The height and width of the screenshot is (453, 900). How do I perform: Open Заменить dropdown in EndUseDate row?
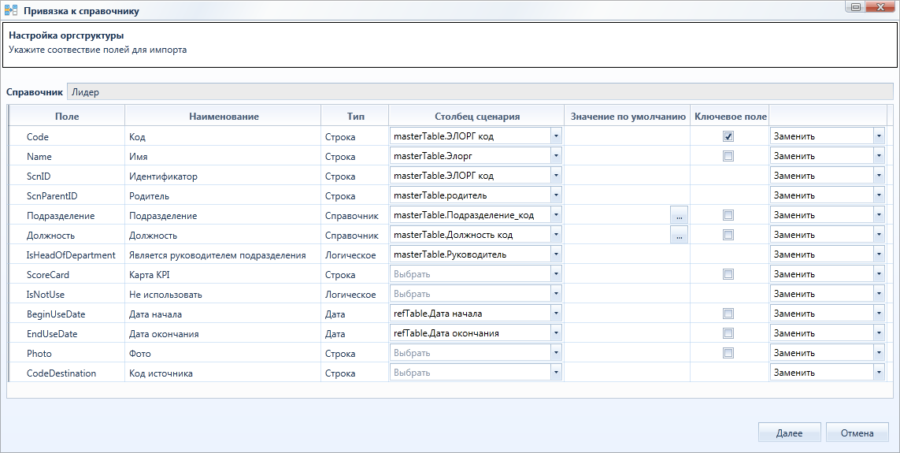tap(879, 333)
